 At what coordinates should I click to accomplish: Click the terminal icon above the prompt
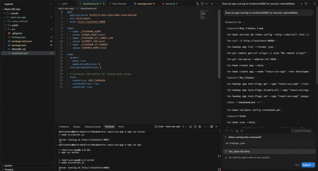tap(231, 131)
